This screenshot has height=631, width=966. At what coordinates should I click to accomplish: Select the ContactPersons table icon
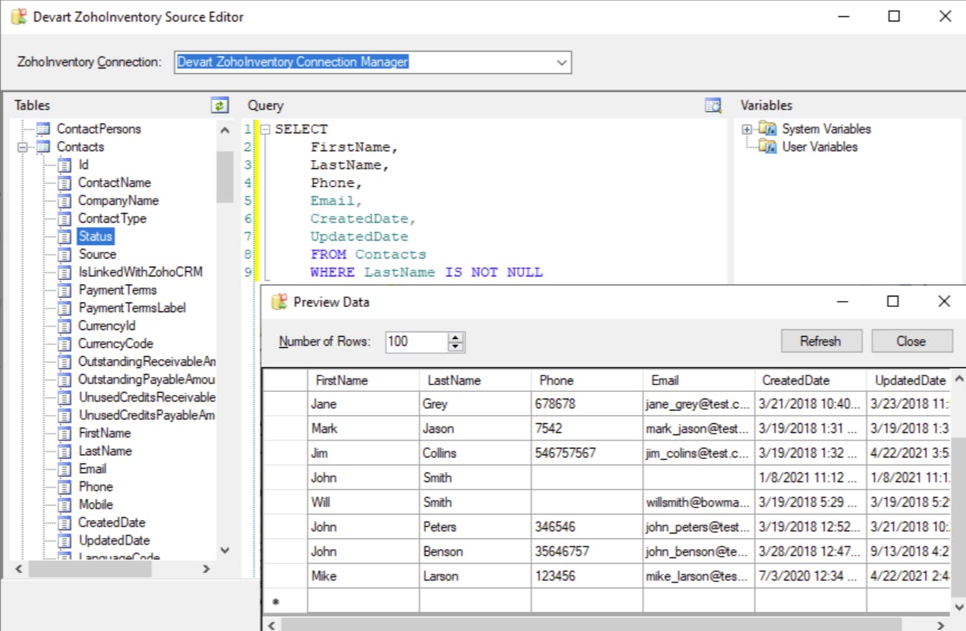tap(42, 129)
